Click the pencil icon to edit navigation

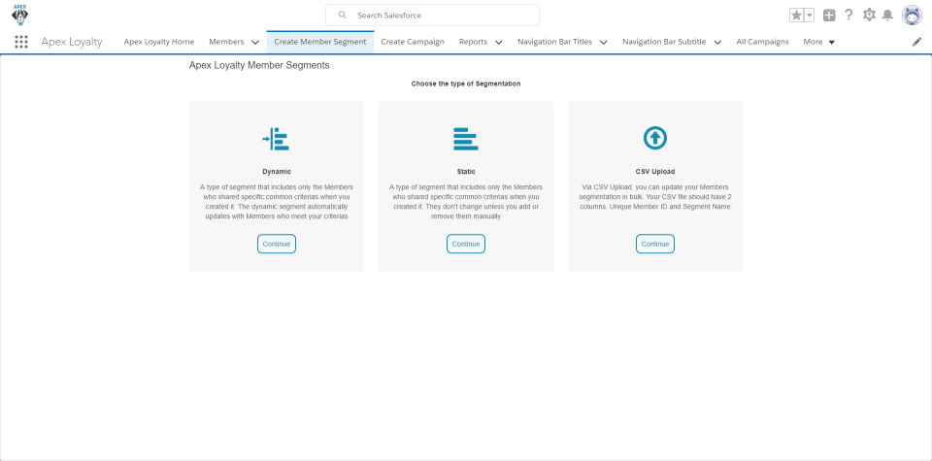tap(917, 42)
